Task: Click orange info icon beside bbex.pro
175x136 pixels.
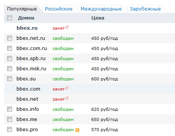Action: (77, 130)
